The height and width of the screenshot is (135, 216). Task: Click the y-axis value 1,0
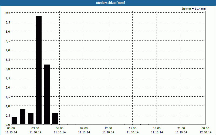point(8,106)
